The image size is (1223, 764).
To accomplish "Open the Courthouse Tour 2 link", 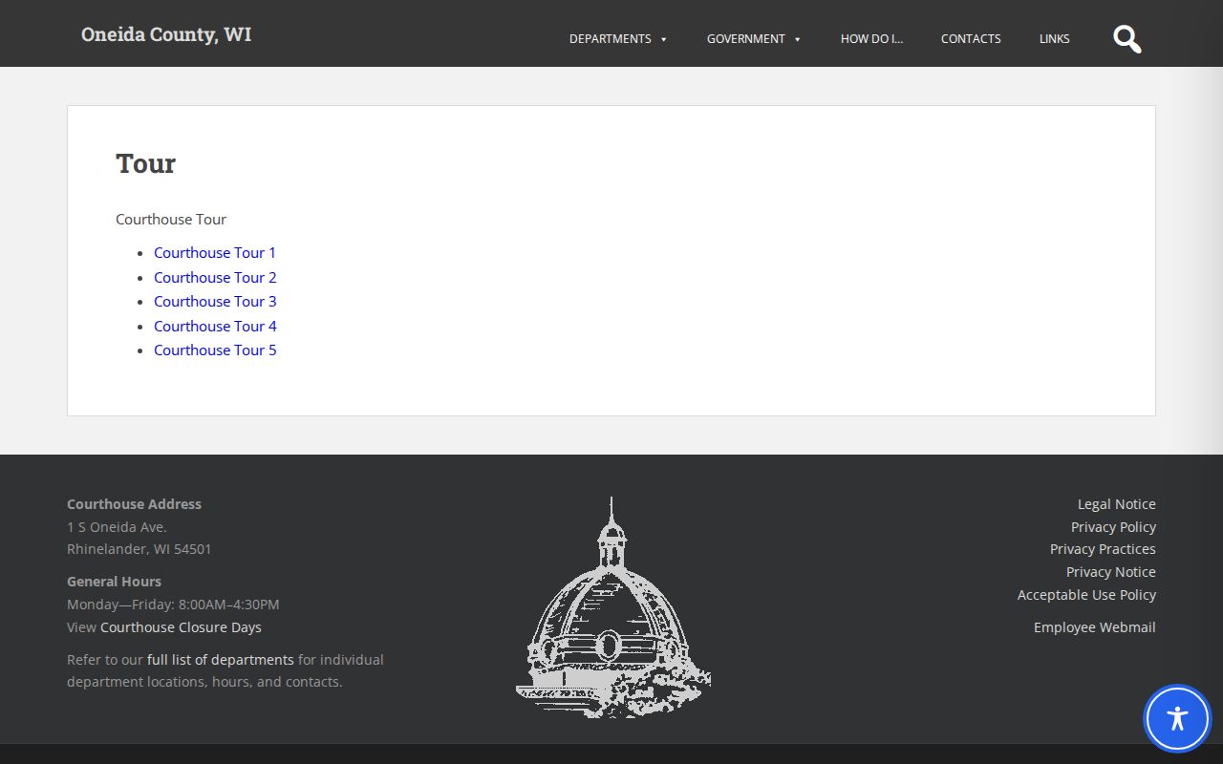I will 215,277.
